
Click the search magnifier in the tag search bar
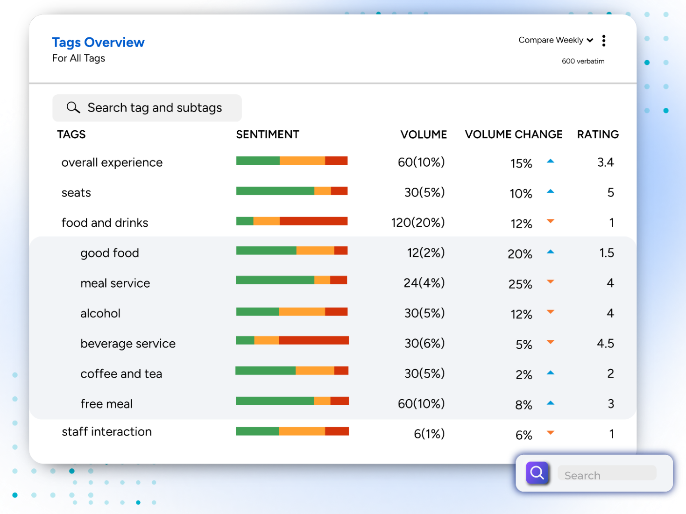pos(73,107)
